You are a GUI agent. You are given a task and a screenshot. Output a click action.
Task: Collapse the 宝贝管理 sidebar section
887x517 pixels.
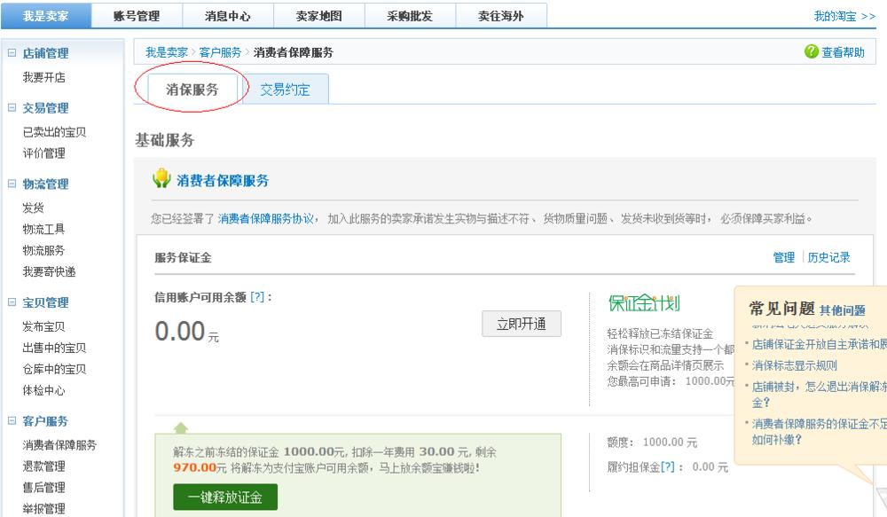(12, 302)
